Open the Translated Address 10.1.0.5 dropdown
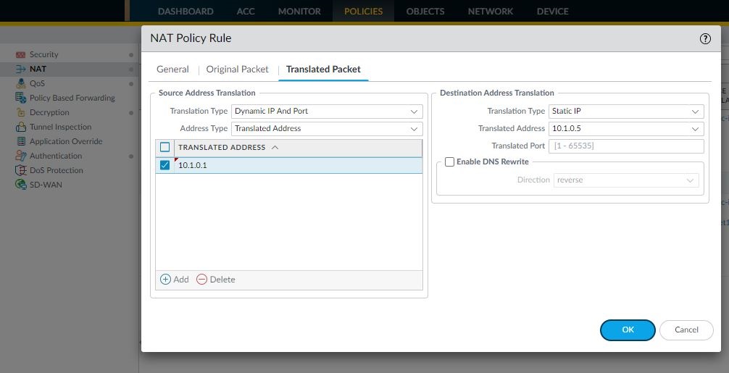Screen dimensions: 729x373 click(626, 129)
